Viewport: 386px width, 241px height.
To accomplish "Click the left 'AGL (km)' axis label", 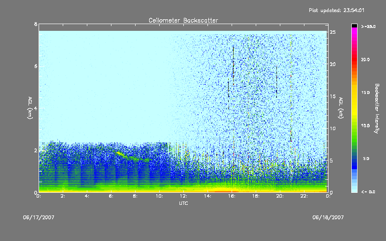I will coord(30,108).
